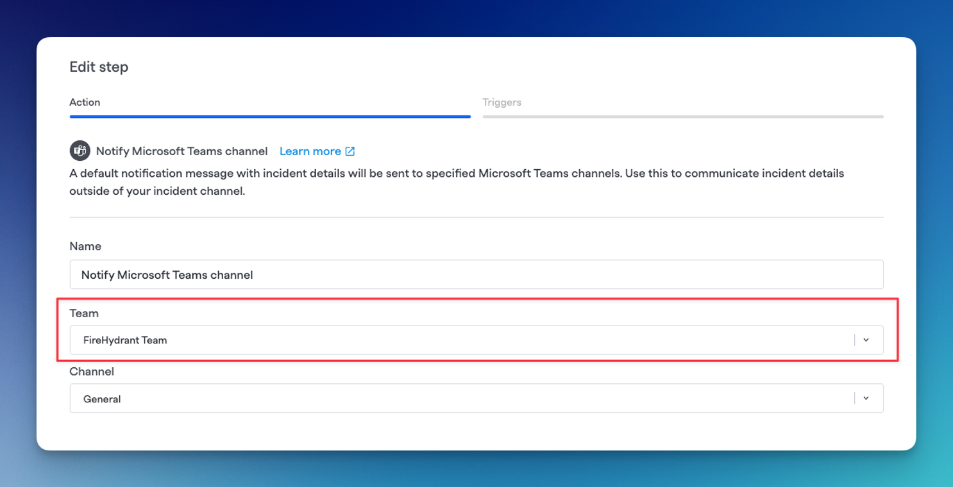
Task: Click the default notification message description text
Action: 457,182
